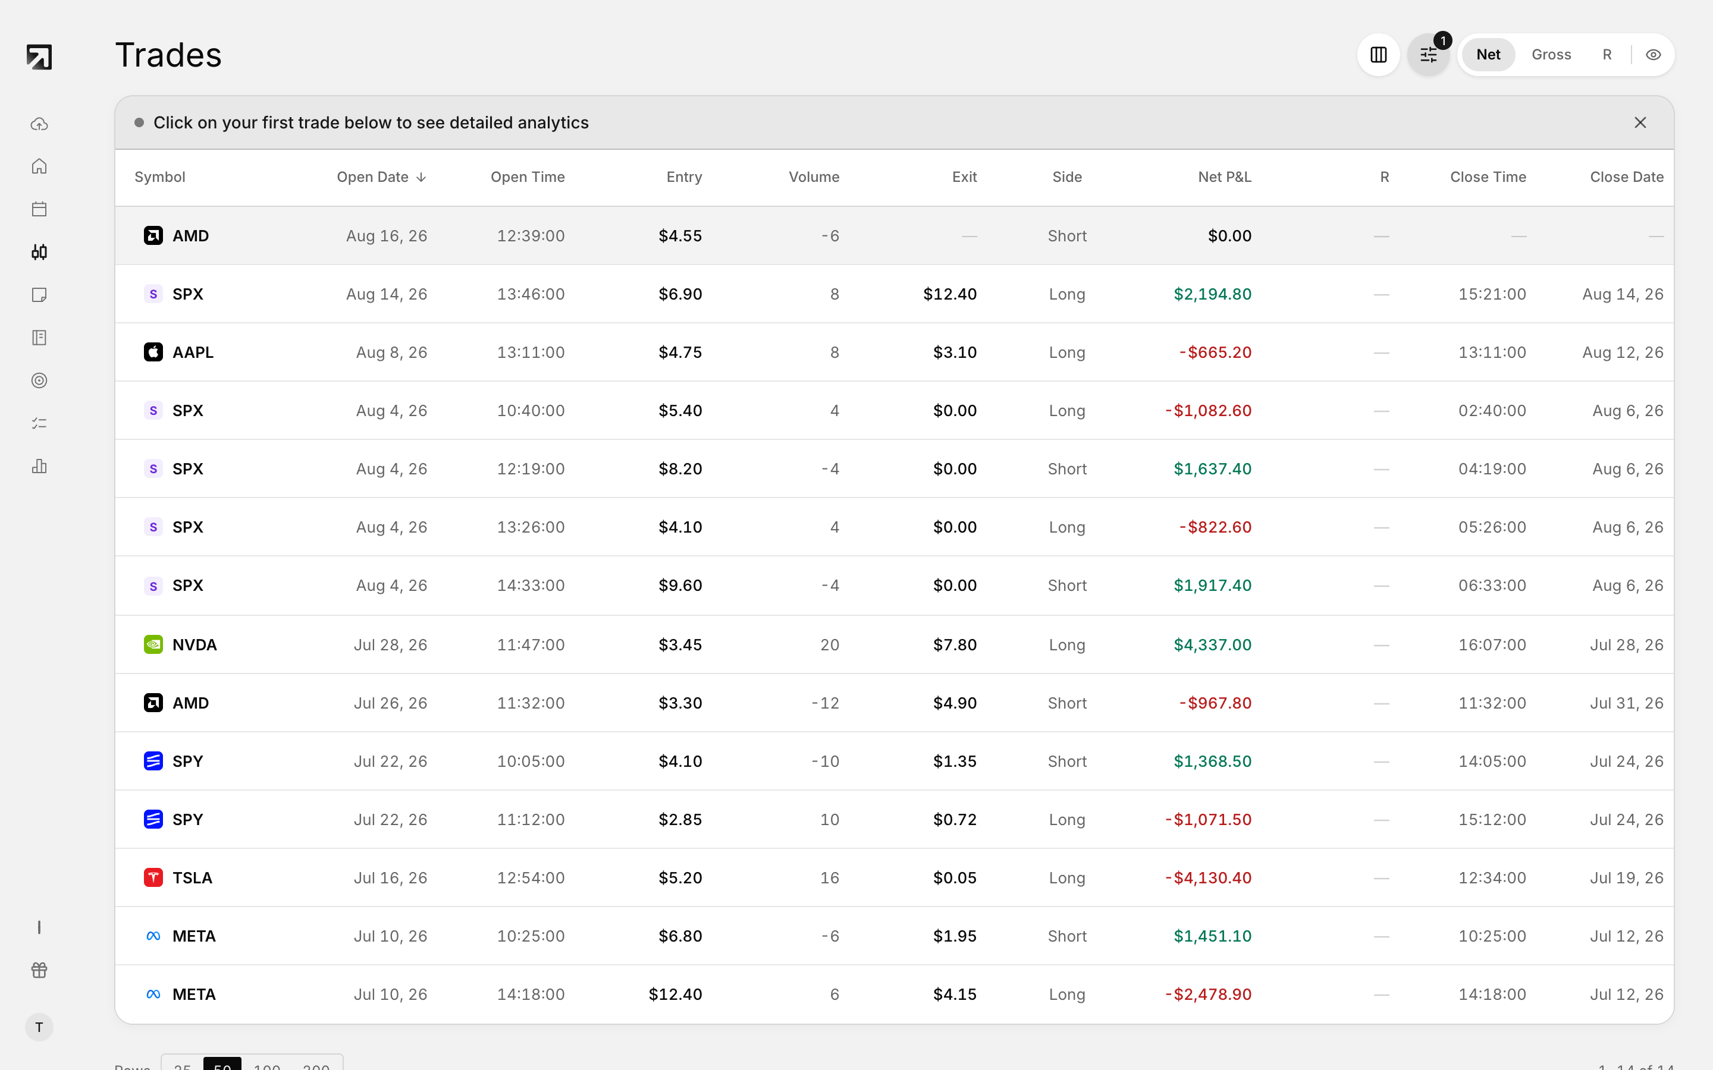Click the gift rewards icon
This screenshot has height=1070, width=1713.
point(39,970)
